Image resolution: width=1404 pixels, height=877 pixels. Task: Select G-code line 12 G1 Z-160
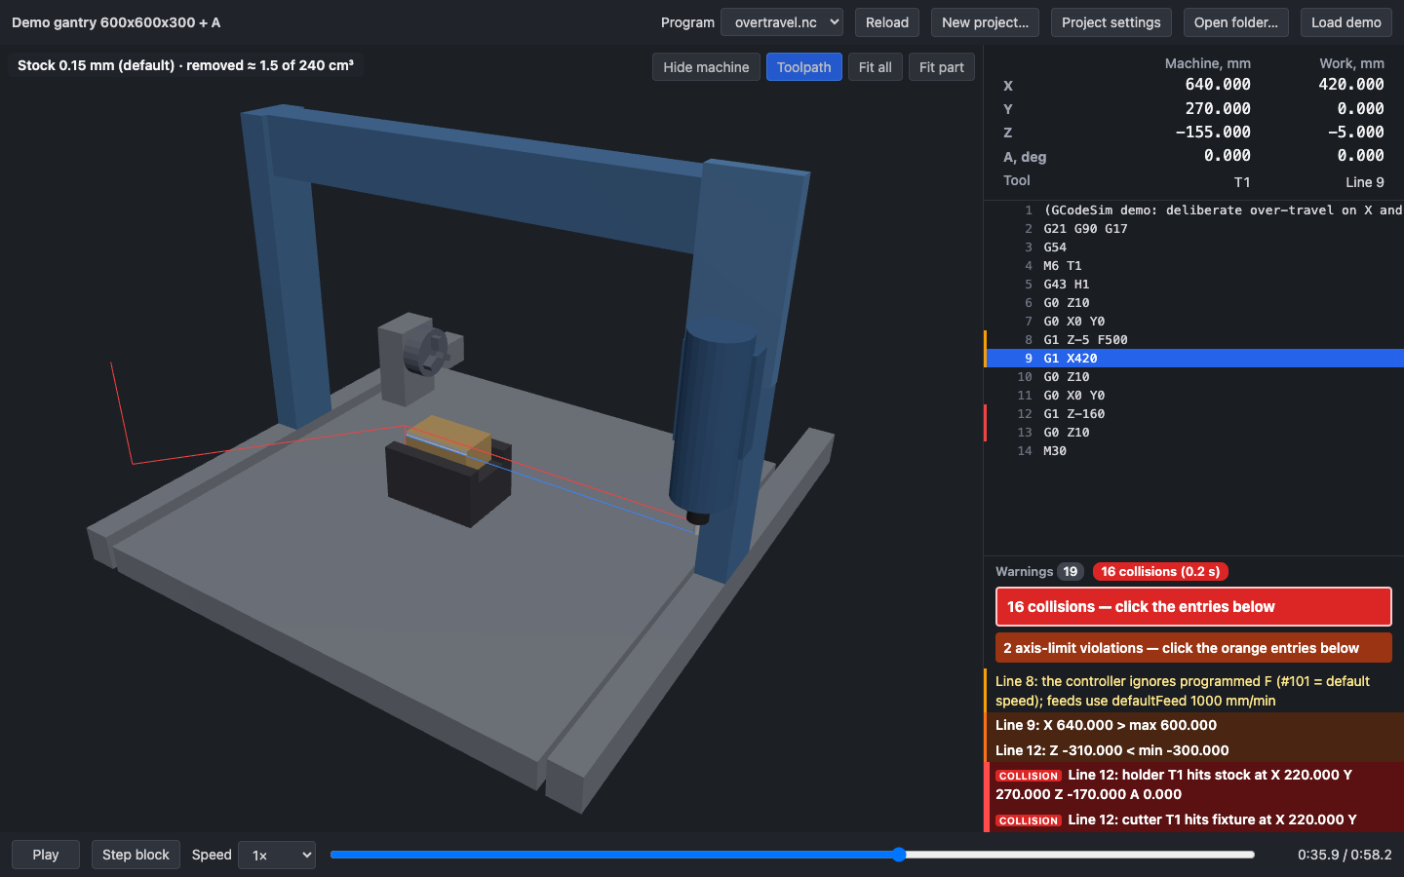(x=1194, y=414)
